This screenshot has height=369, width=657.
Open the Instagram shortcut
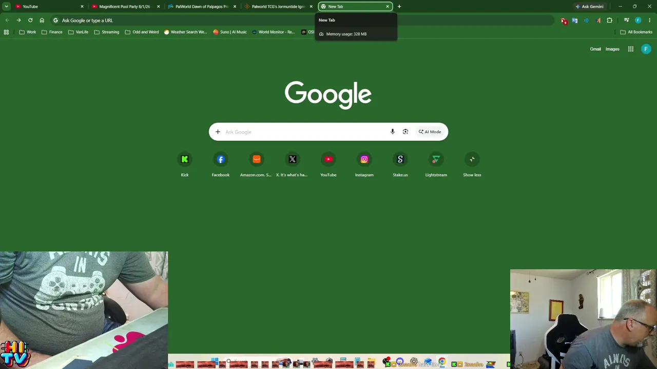[364, 165]
